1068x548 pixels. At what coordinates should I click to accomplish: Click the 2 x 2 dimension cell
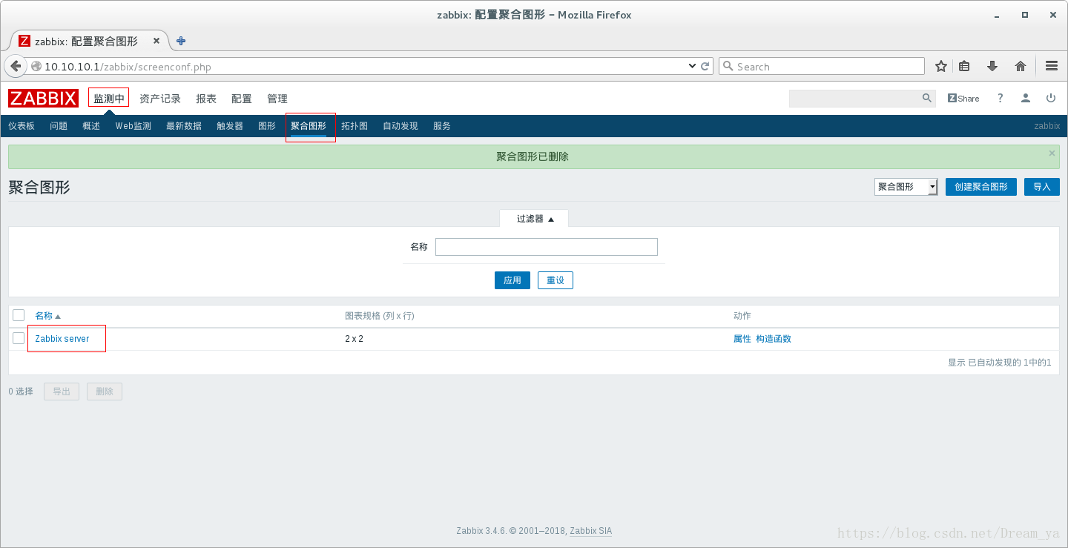point(354,339)
